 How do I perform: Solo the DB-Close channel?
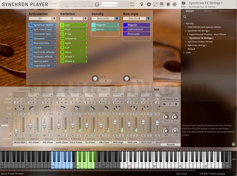pyautogui.click(x=107, y=136)
